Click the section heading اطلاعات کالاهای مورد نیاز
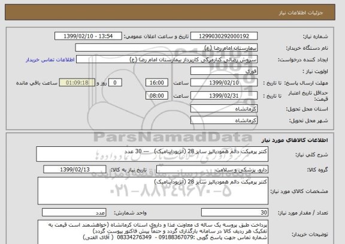345x244 pixels. [295, 140]
